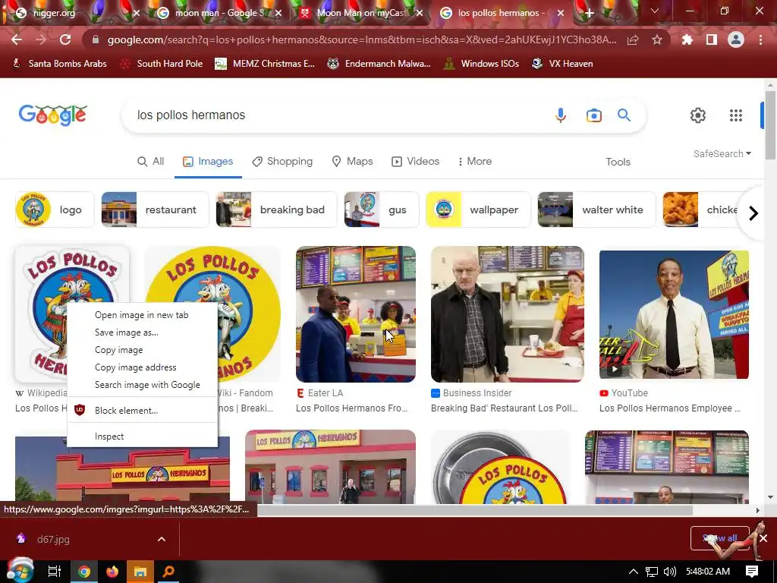The image size is (777, 583).
Task: Show hidden system tray icons
Action: 633,572
